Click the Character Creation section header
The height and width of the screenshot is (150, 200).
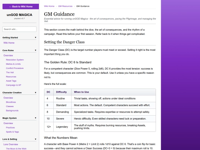pos(19,93)
